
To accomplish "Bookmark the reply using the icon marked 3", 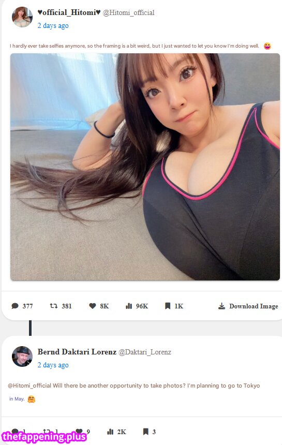I will 145,432.
